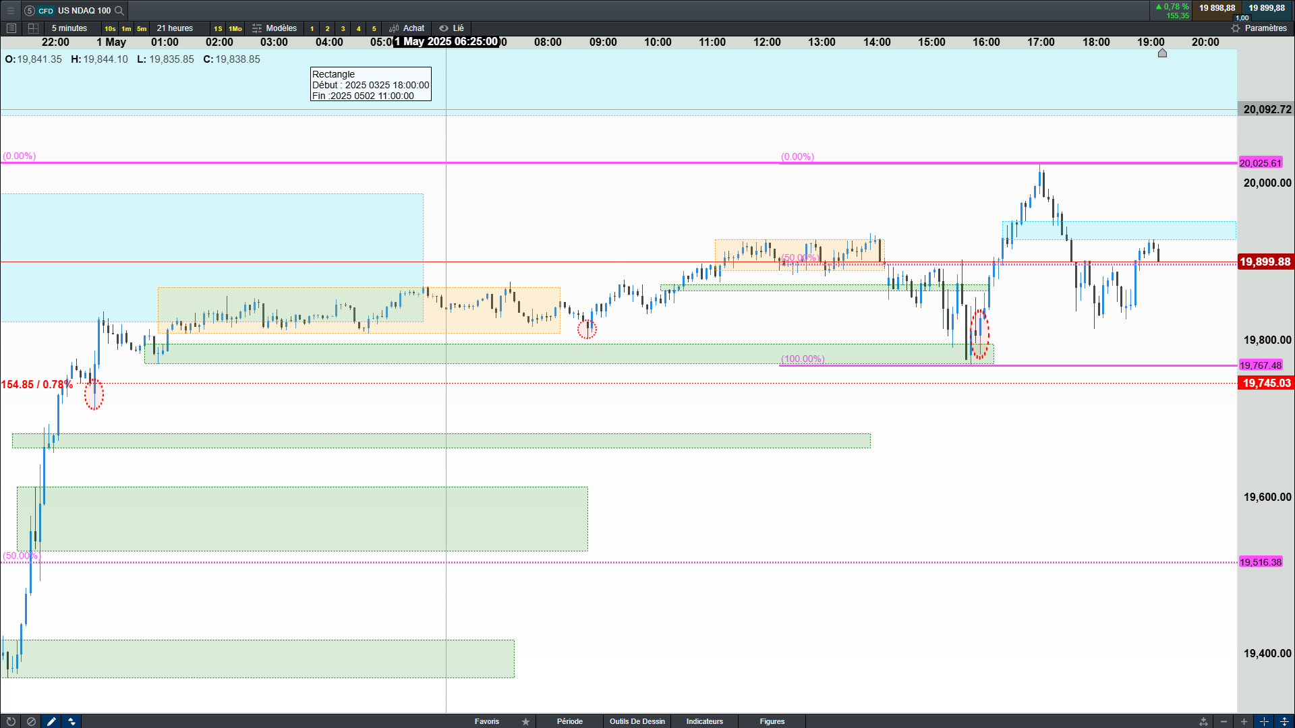This screenshot has height=728, width=1295.
Task: Click the chart layout grid icon
Action: pyautogui.click(x=33, y=28)
